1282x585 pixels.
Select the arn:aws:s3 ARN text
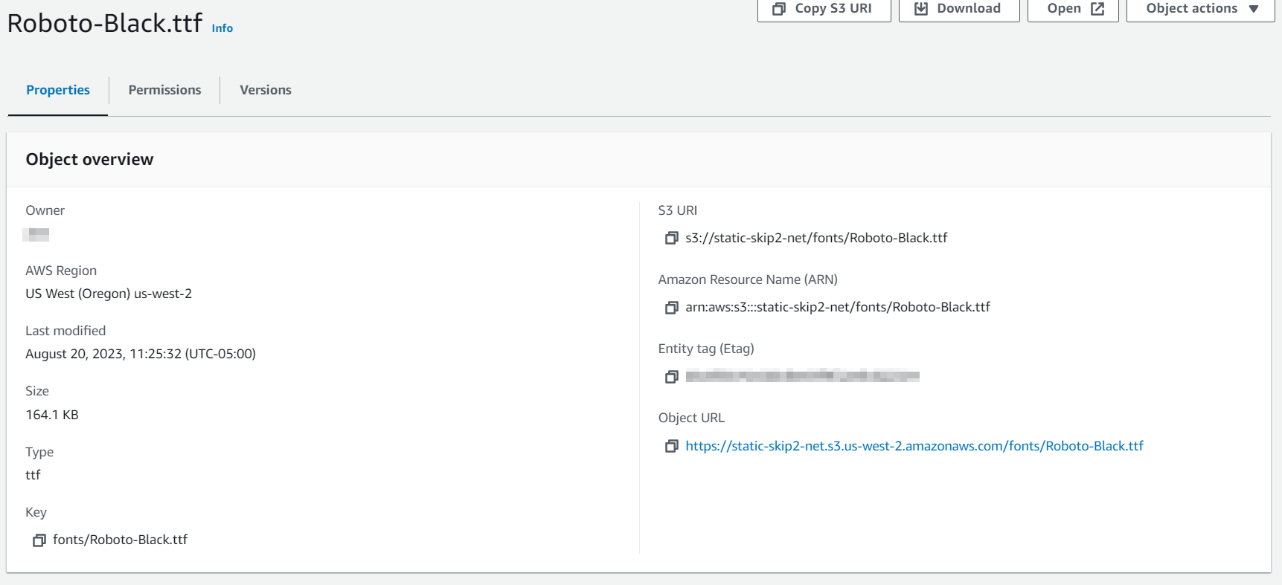[838, 307]
